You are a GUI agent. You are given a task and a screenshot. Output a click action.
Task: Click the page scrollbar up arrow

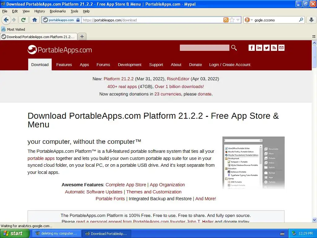pos(314,43)
